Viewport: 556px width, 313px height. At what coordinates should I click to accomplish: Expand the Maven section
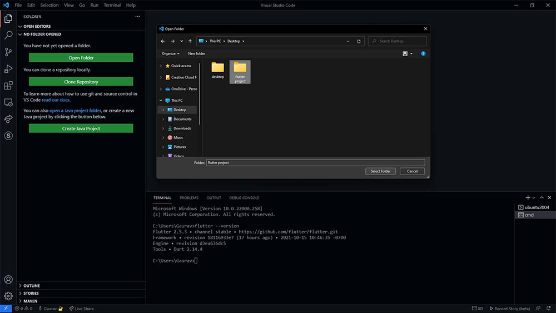[x=31, y=301]
